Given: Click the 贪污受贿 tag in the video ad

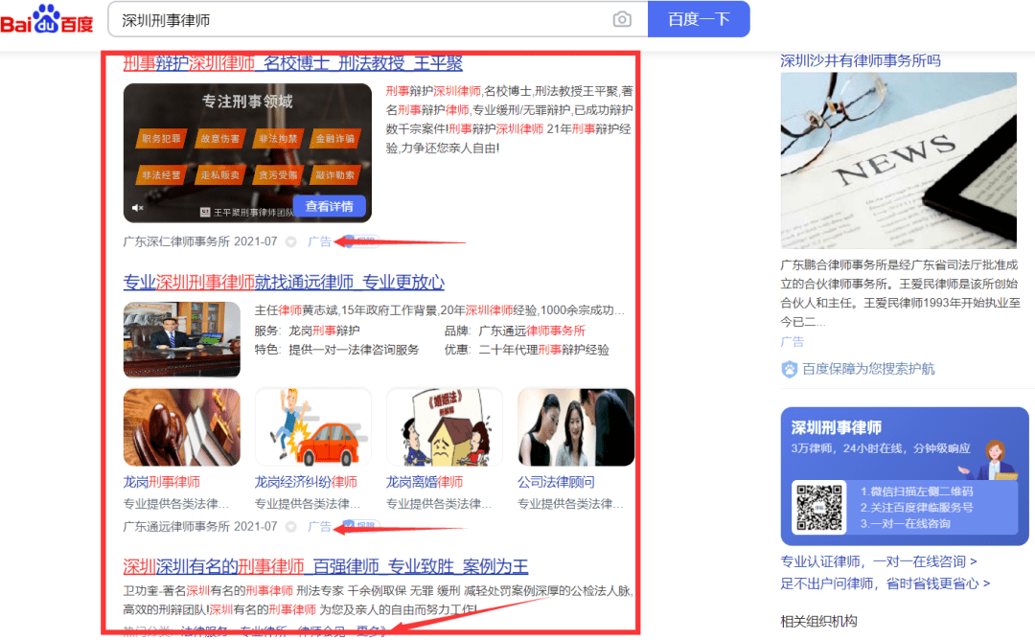Looking at the screenshot, I should (x=278, y=174).
